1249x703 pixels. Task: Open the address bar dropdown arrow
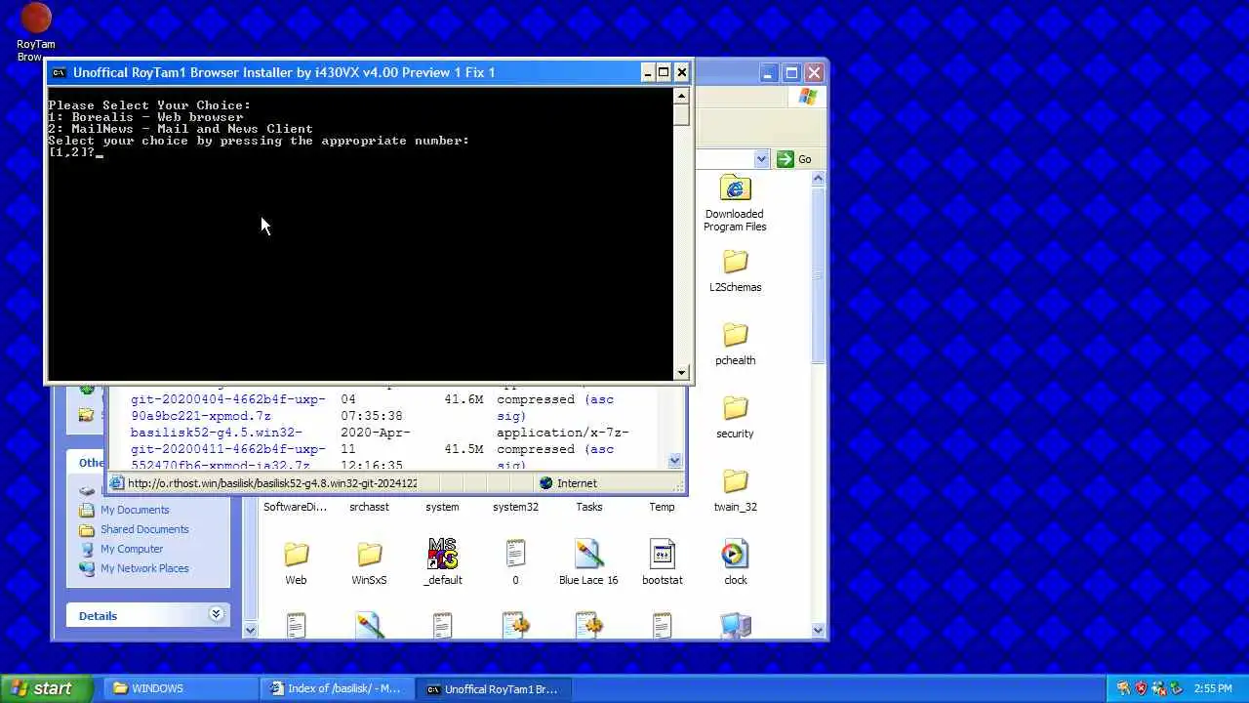tap(761, 159)
